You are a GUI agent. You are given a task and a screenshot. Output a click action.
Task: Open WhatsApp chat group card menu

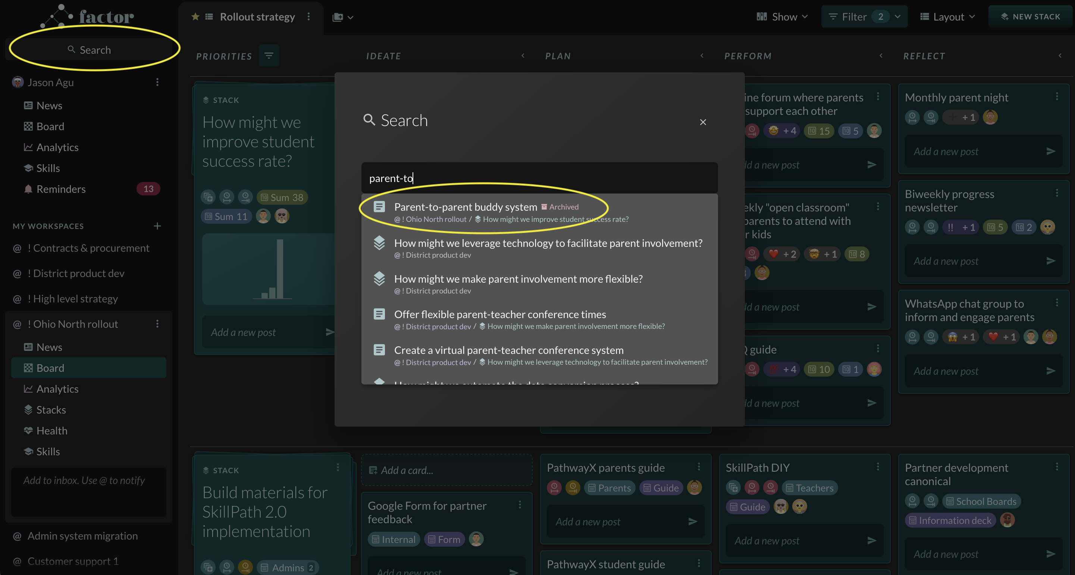(1057, 303)
